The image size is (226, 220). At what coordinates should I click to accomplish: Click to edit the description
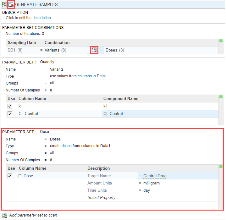coord(28,18)
